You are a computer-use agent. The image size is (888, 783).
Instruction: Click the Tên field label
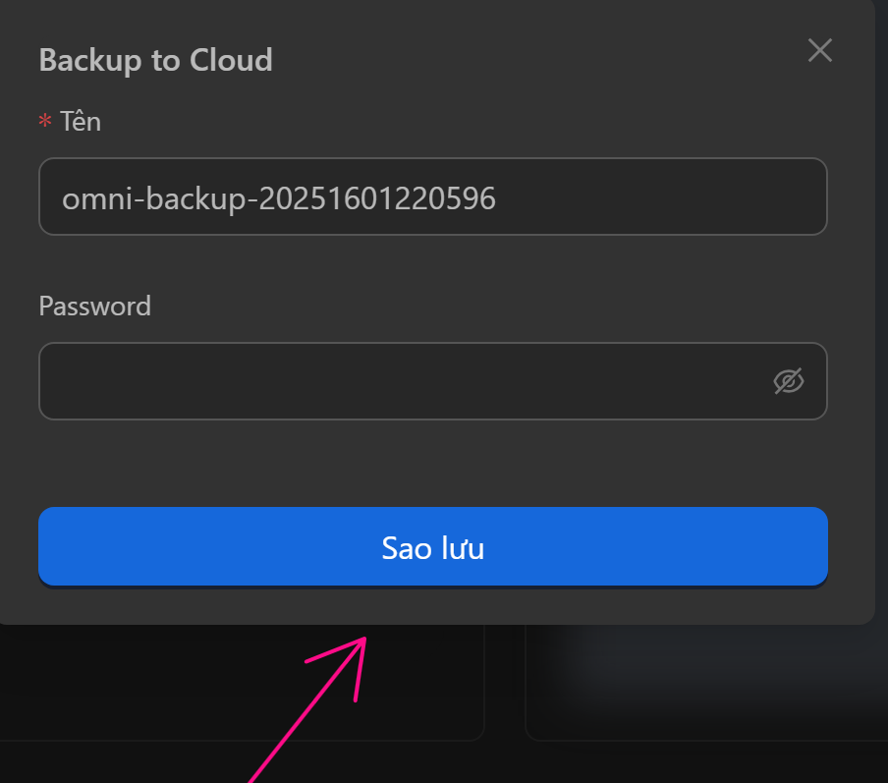tap(81, 122)
